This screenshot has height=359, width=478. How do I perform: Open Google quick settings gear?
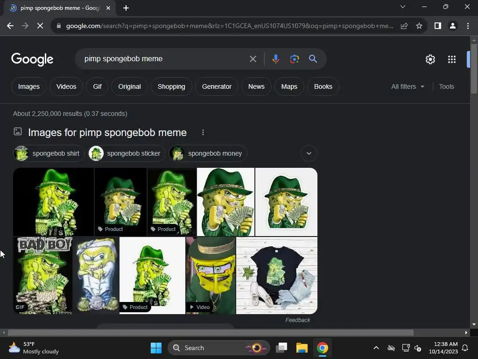[430, 59]
